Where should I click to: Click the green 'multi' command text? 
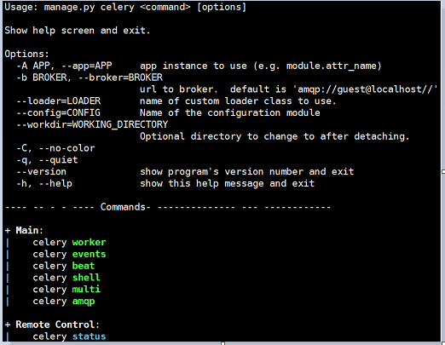86,290
